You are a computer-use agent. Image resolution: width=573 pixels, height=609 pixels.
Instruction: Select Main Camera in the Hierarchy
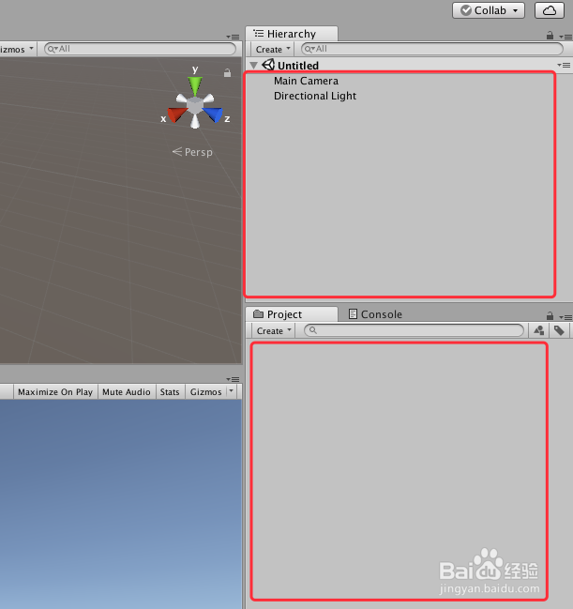pyautogui.click(x=306, y=81)
